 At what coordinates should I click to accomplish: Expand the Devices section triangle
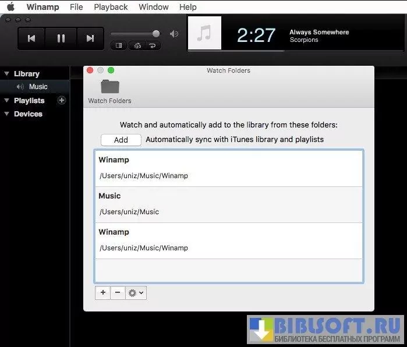click(6, 114)
